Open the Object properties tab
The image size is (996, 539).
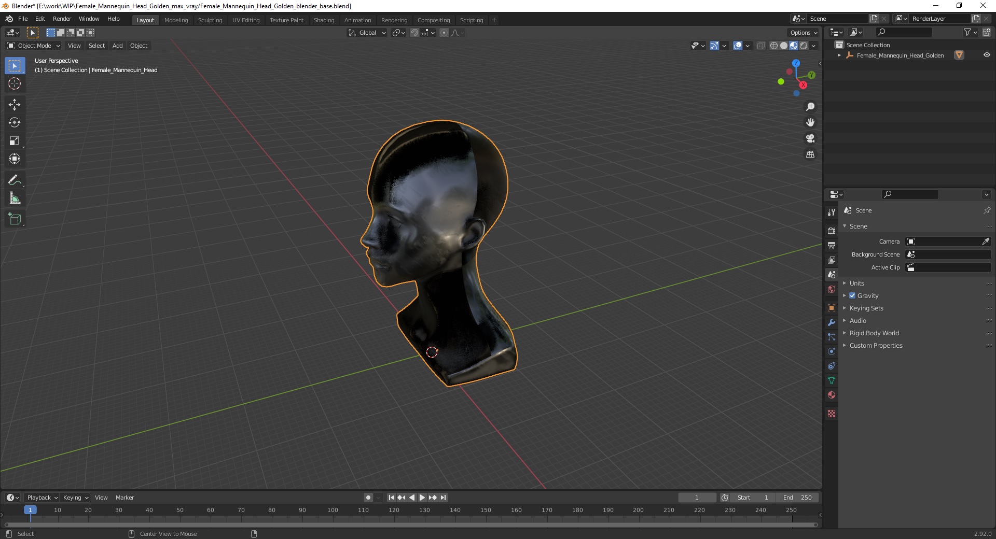832,308
